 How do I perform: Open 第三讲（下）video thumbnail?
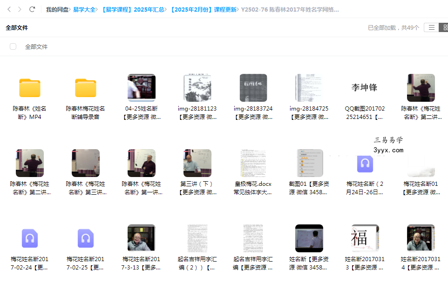197,163
